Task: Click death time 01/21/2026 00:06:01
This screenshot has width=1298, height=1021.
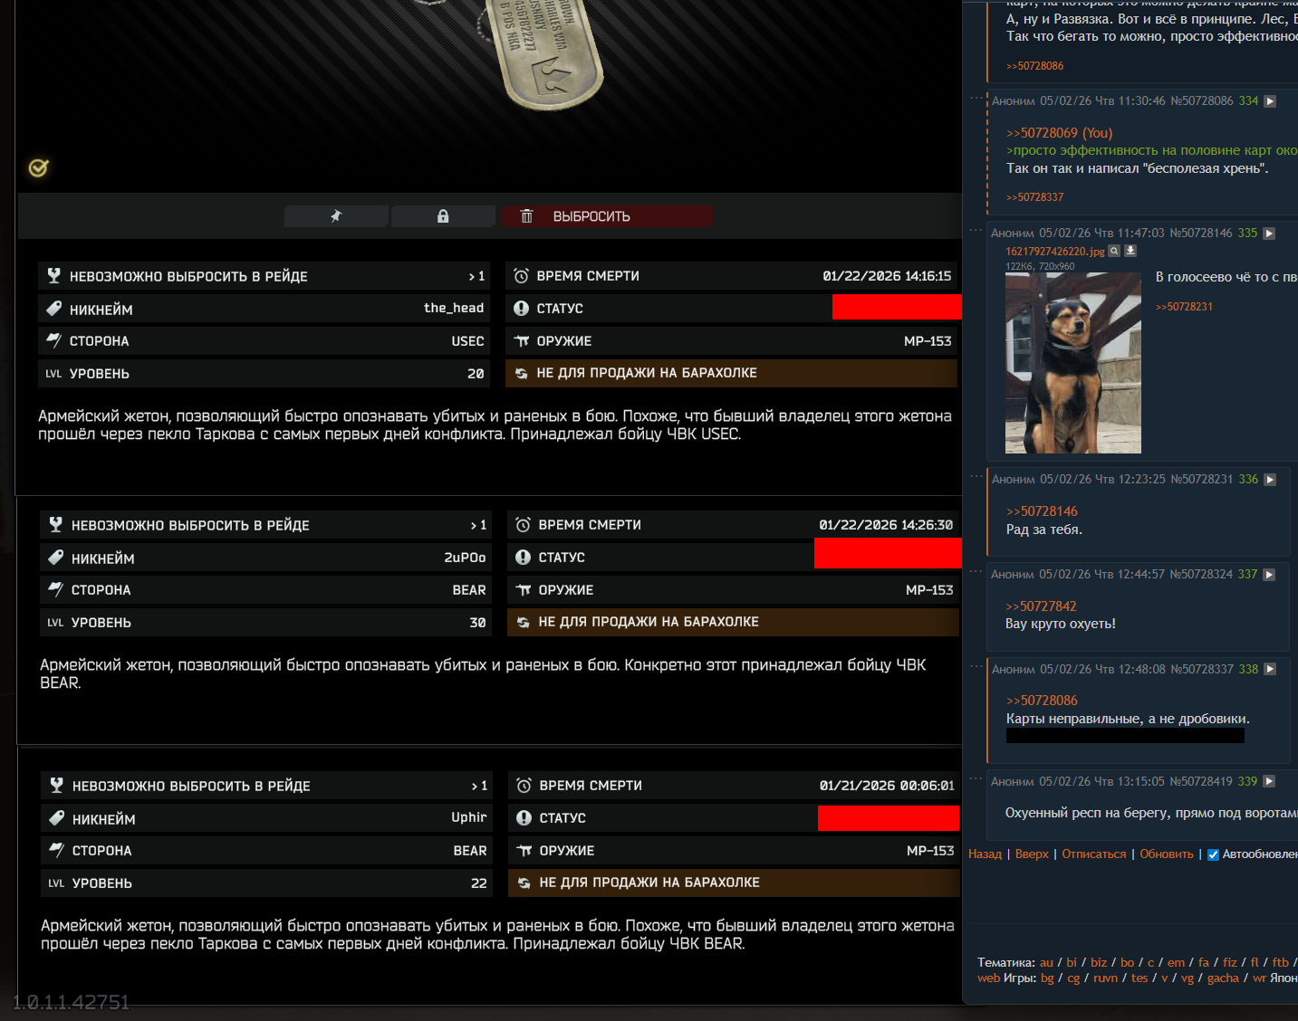Action: click(887, 786)
